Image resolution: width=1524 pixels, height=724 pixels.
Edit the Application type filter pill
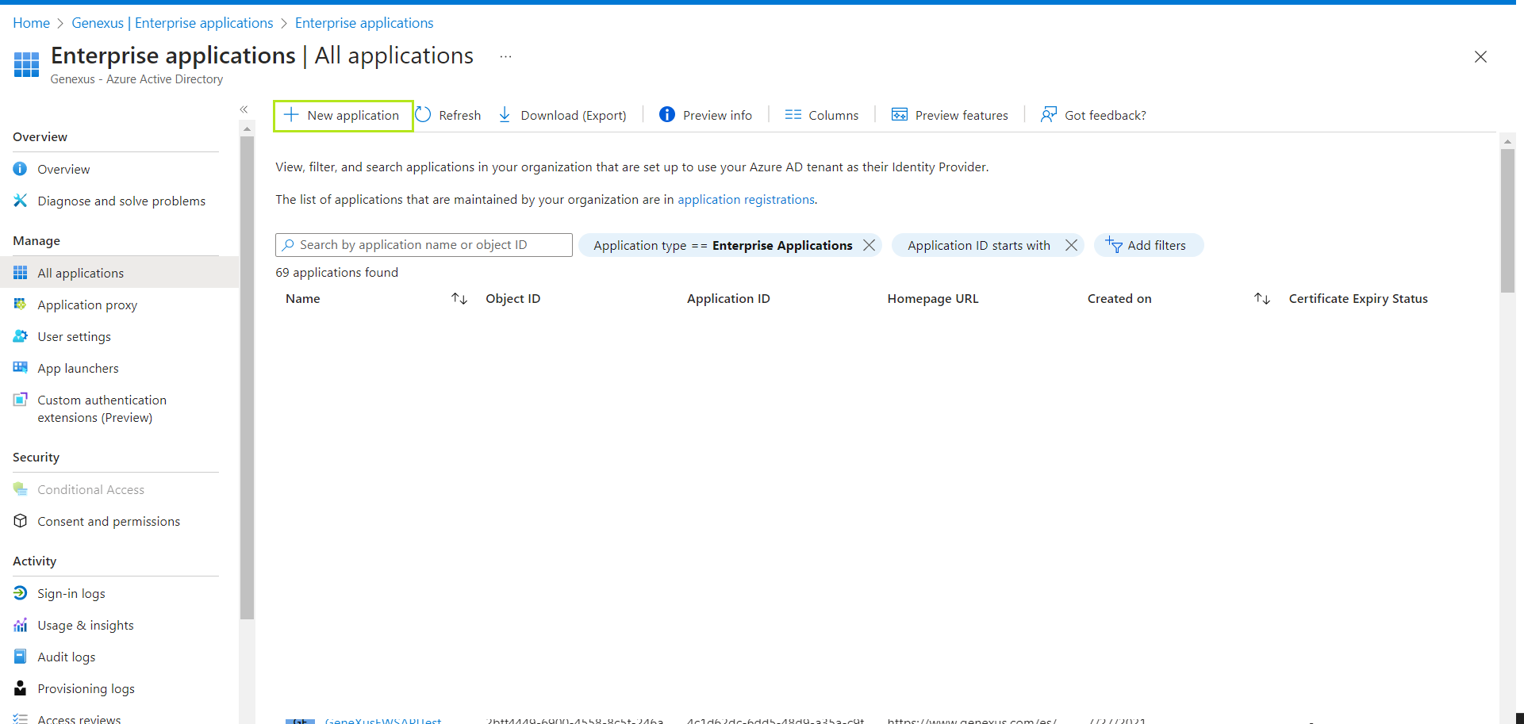click(x=722, y=246)
